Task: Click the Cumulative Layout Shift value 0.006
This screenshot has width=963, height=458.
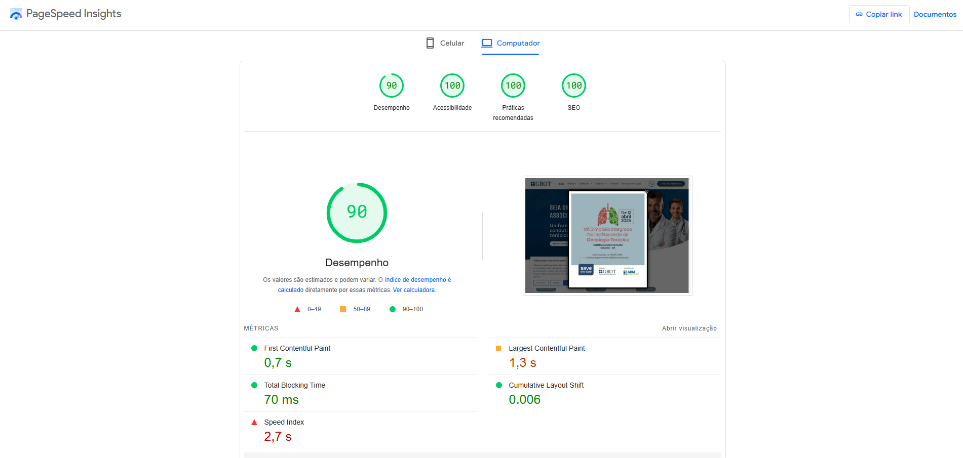Action: (524, 399)
